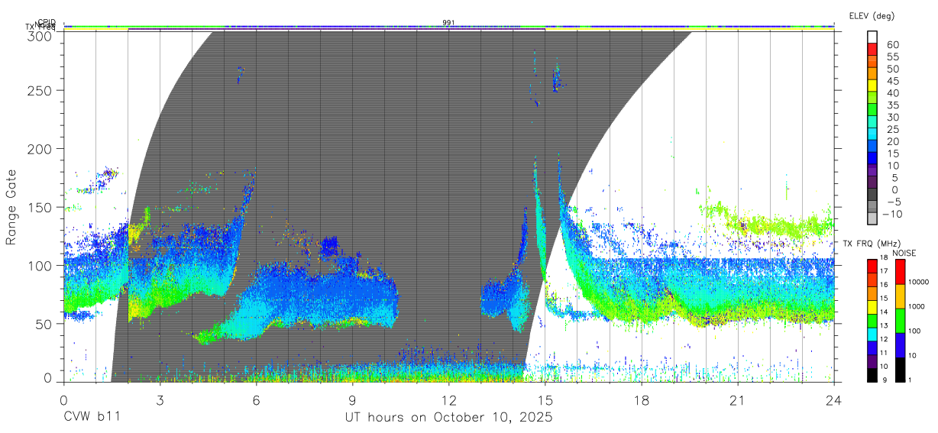Click the "991" CPID value at top
938x433 pixels.
449,23
